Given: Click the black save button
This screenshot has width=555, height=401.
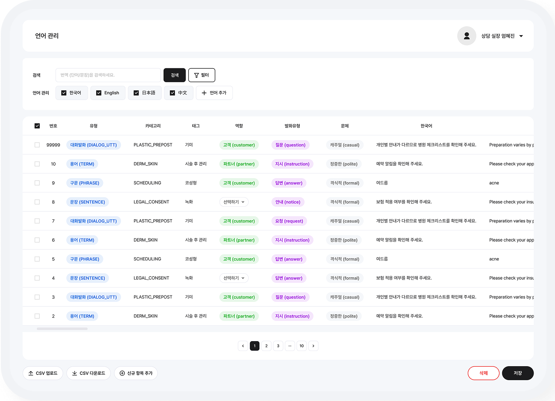Looking at the screenshot, I should point(517,373).
